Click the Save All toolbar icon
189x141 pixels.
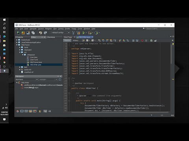[33, 33]
